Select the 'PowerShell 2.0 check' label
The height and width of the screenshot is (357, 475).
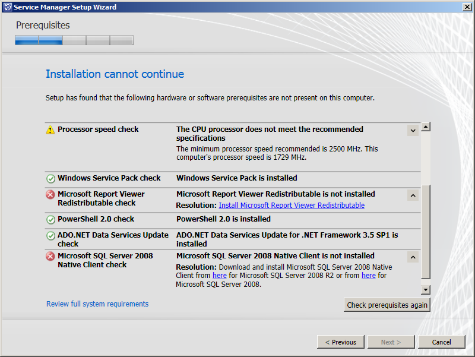pyautogui.click(x=96, y=219)
